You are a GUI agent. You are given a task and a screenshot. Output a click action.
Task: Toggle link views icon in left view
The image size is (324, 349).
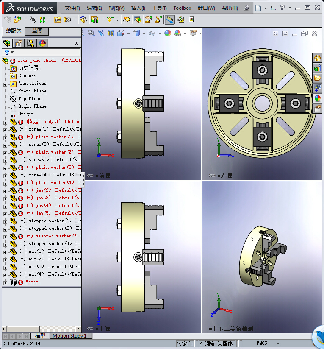coord(212,176)
